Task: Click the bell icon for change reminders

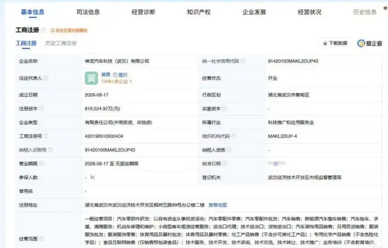Action: 52,30
